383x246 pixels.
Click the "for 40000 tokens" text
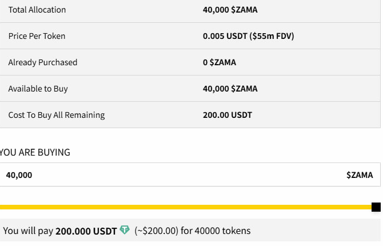[x=215, y=231]
